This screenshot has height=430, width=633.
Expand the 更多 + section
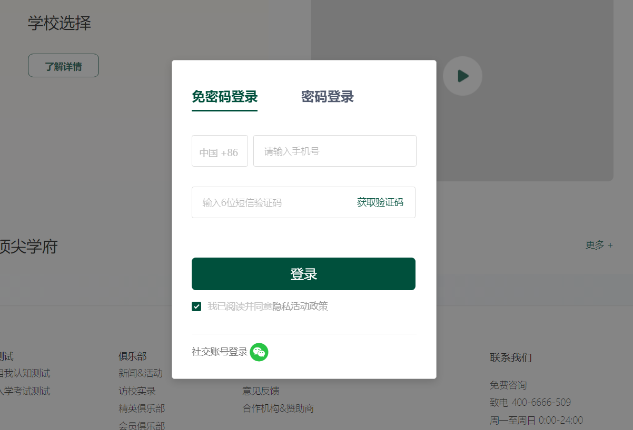599,245
